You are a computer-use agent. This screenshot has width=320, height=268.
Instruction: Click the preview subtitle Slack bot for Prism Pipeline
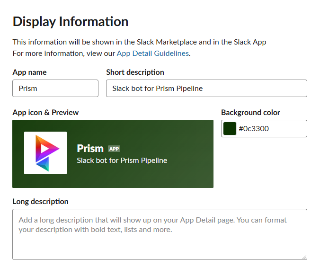pos(122,161)
